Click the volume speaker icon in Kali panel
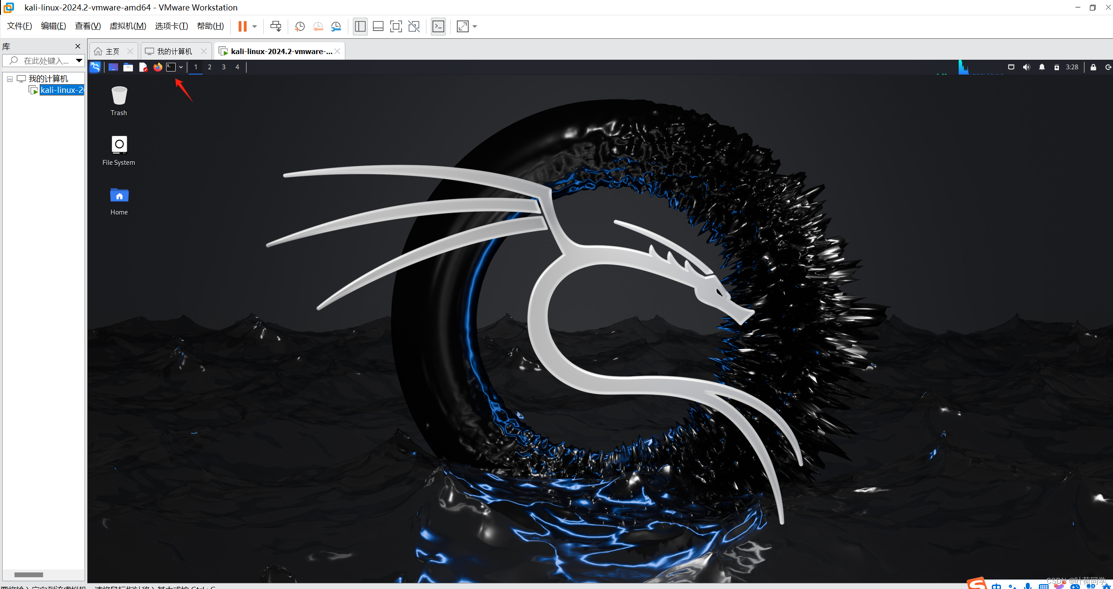 pyautogui.click(x=1027, y=67)
